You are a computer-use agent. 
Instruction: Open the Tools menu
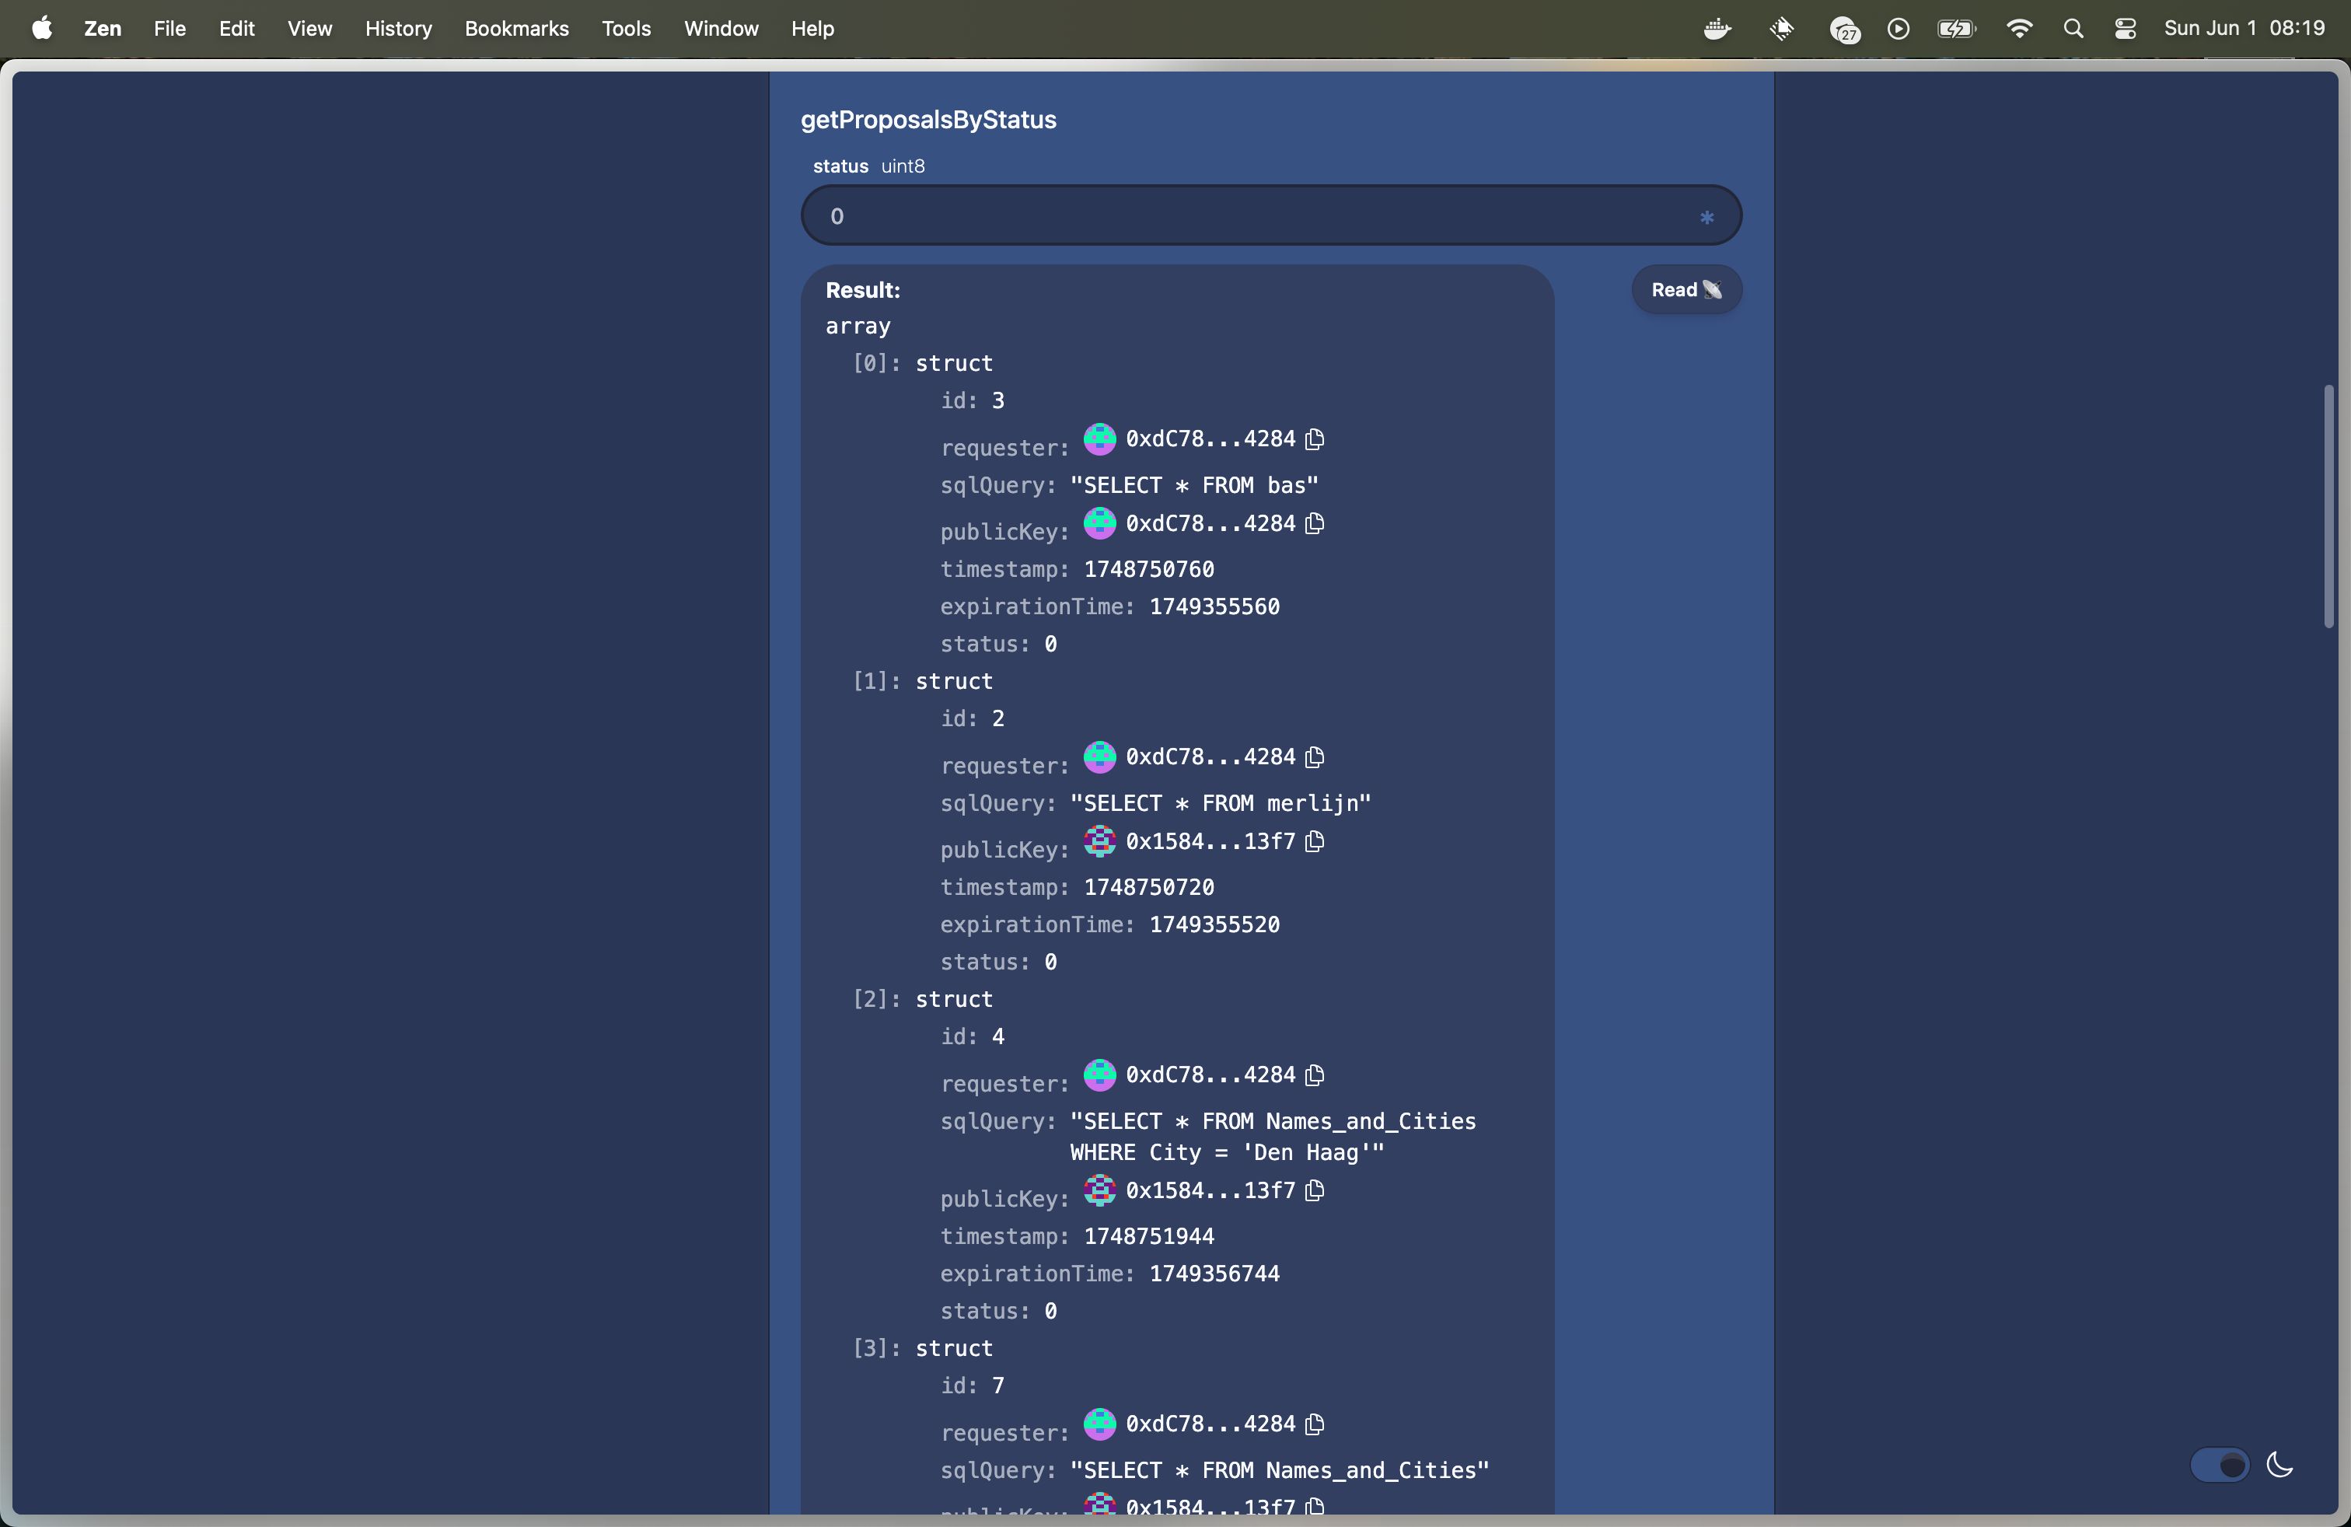click(627, 29)
